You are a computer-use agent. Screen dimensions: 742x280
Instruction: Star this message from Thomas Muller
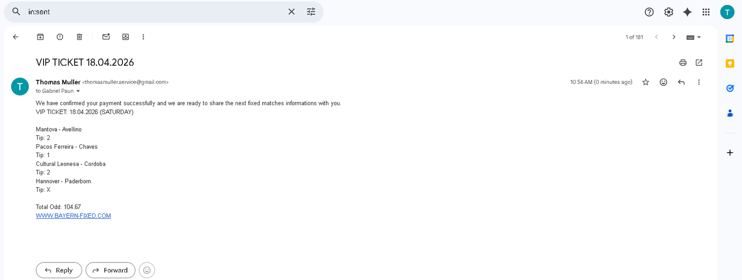646,82
